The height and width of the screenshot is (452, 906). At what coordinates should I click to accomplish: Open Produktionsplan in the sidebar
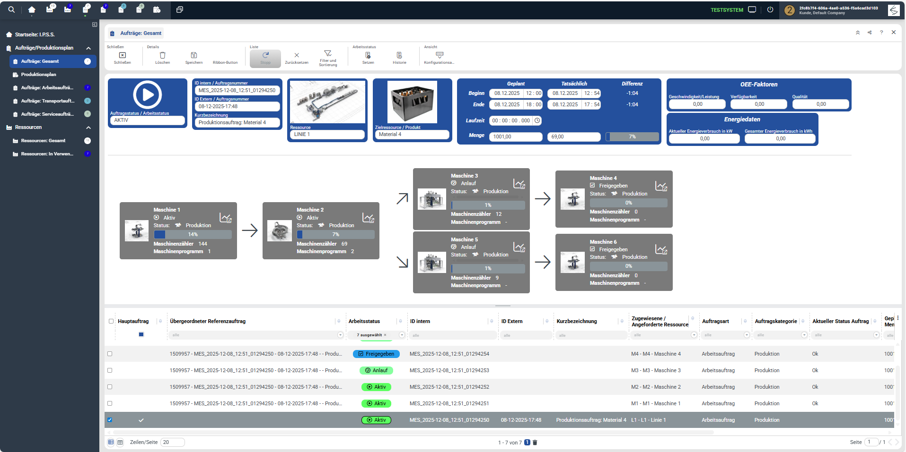(39, 75)
